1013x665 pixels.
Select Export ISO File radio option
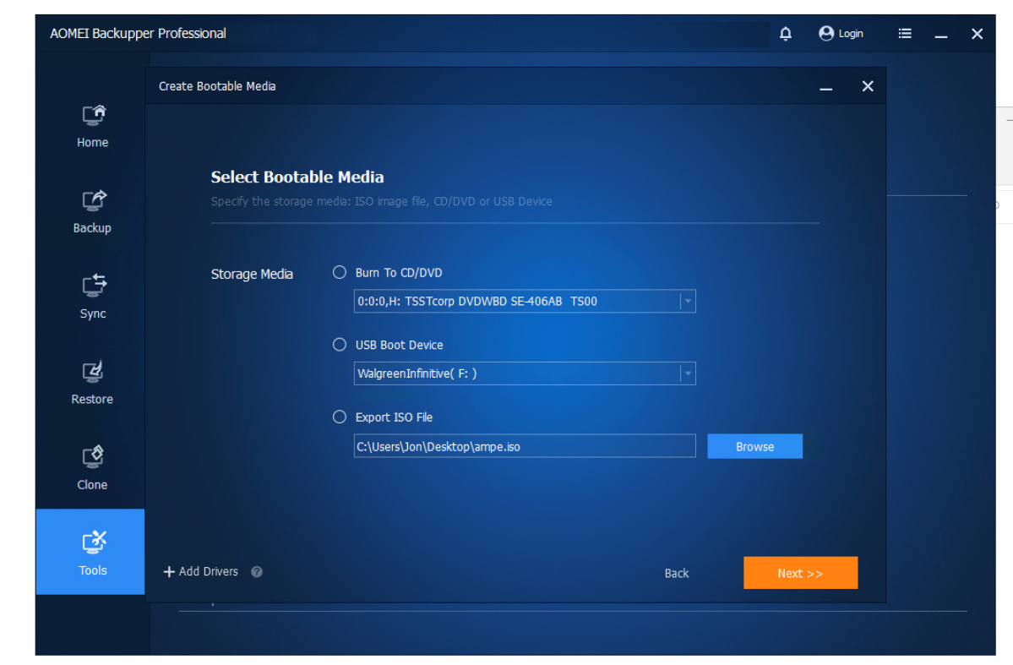pyautogui.click(x=339, y=417)
